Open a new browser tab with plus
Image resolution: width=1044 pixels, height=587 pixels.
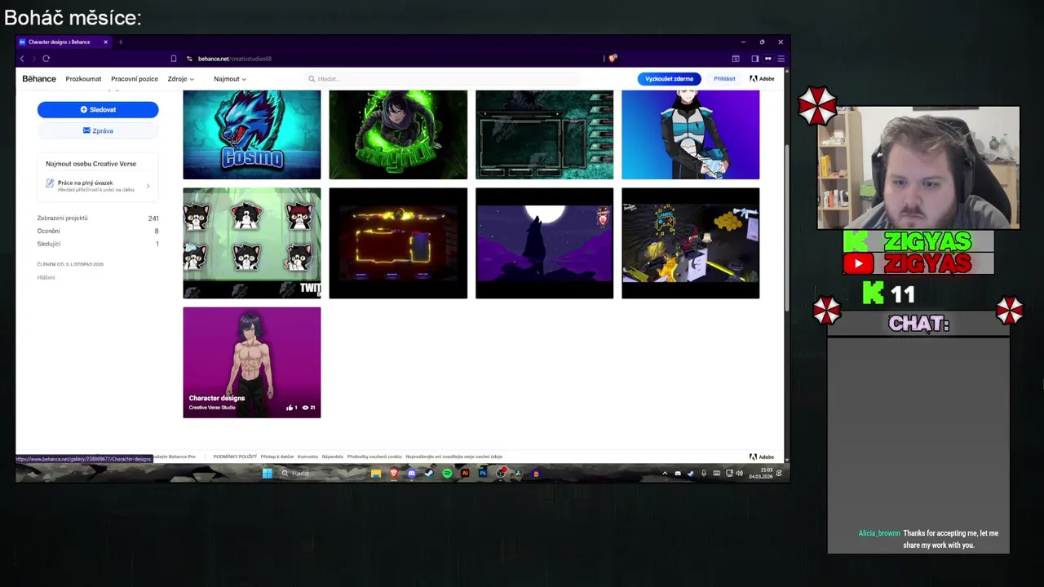pyautogui.click(x=120, y=42)
